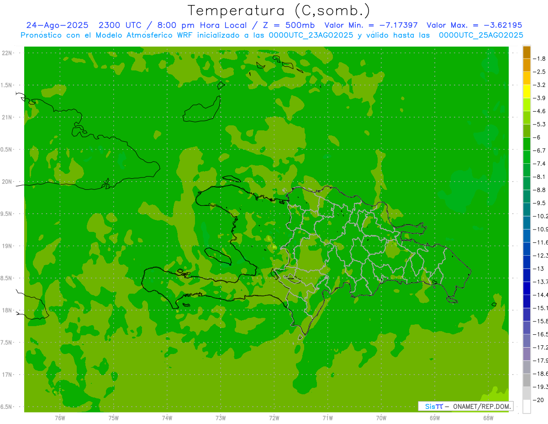Click the -5.3 colorbar value
548x424 pixels.
(x=539, y=124)
